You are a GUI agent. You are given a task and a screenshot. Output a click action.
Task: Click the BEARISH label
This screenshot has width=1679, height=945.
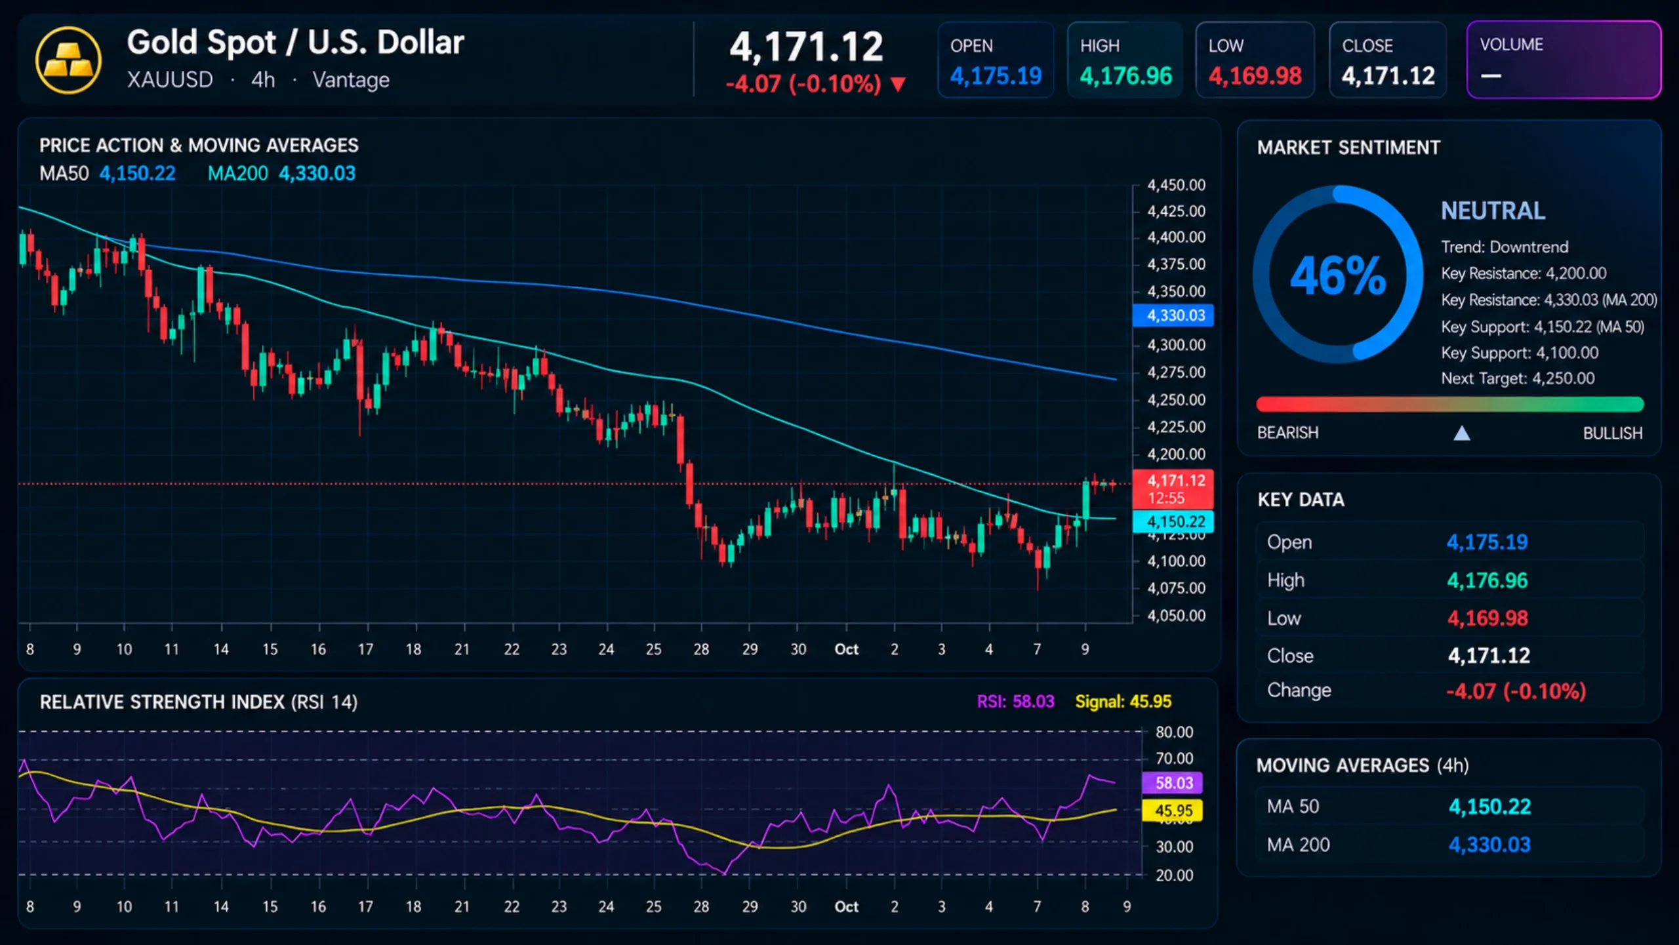click(1287, 433)
